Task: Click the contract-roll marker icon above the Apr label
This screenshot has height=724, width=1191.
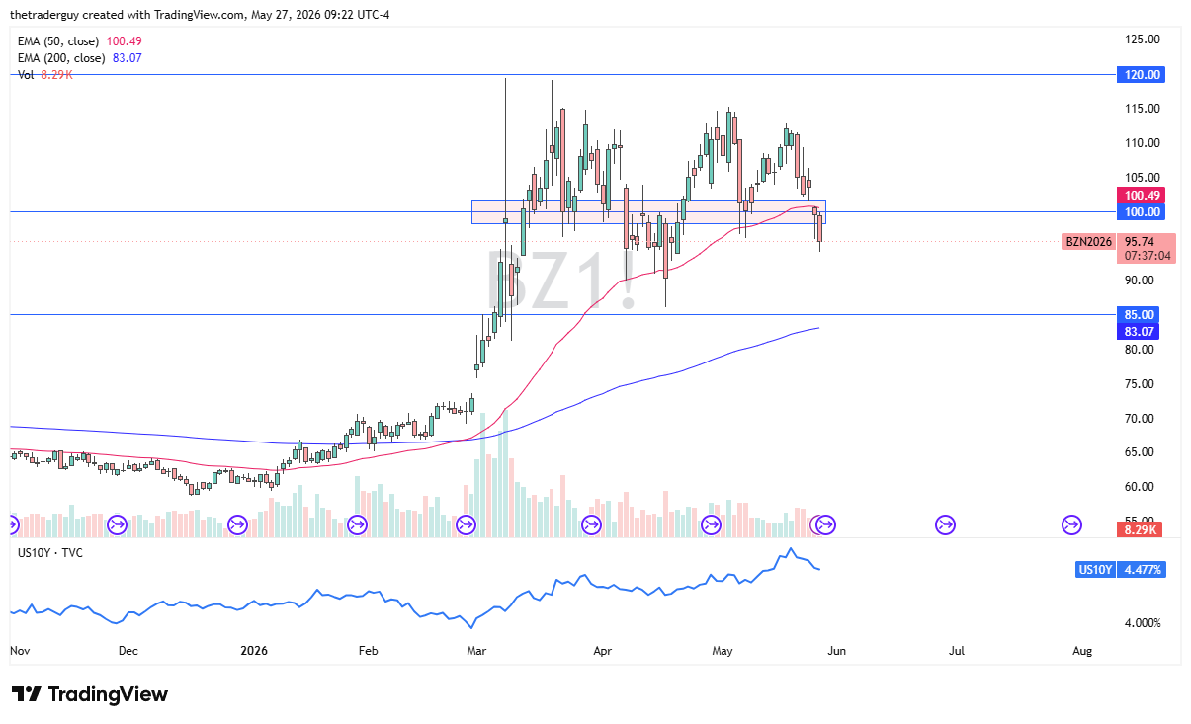Action: tap(591, 524)
